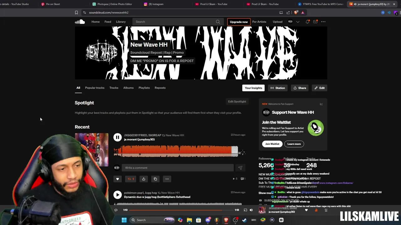Switch to the Instagram browser tab
Image resolution: width=401 pixels, height=225 pixels.
(x=156, y=4)
